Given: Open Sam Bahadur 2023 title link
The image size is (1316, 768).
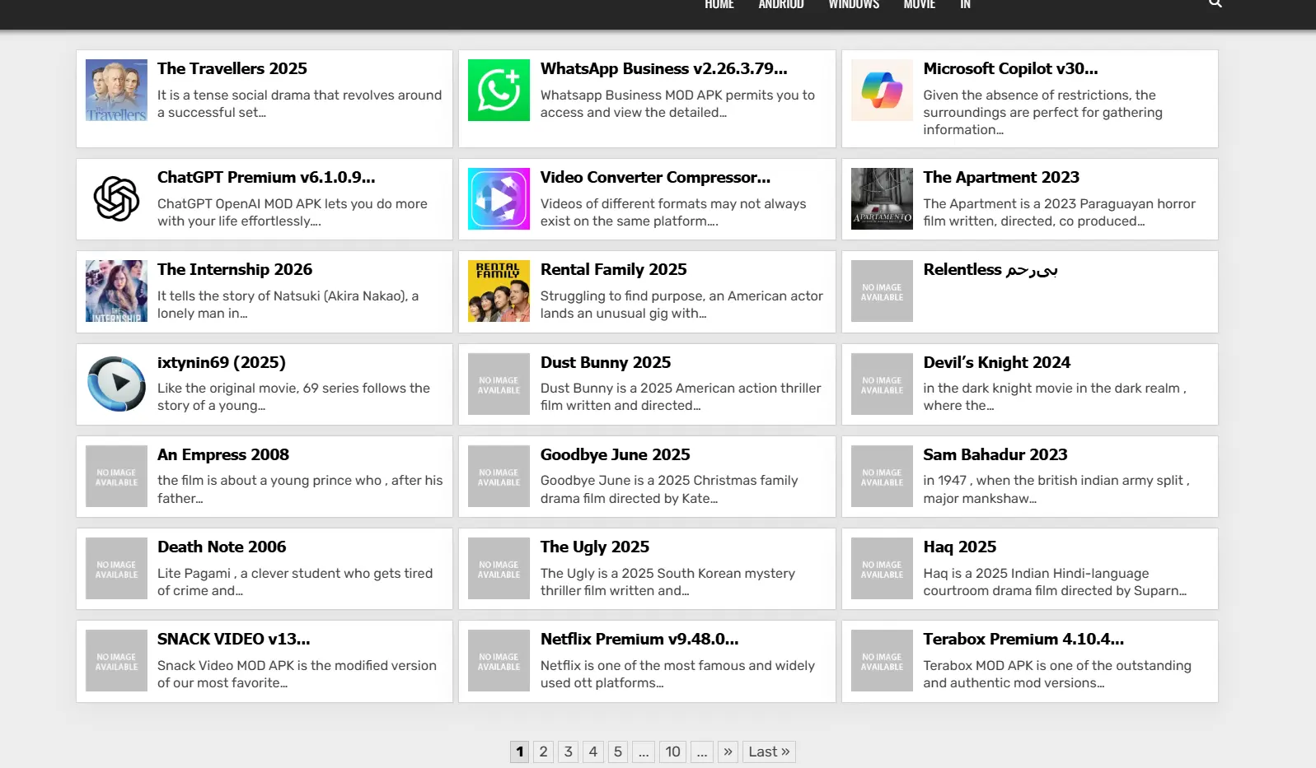Looking at the screenshot, I should [995, 454].
